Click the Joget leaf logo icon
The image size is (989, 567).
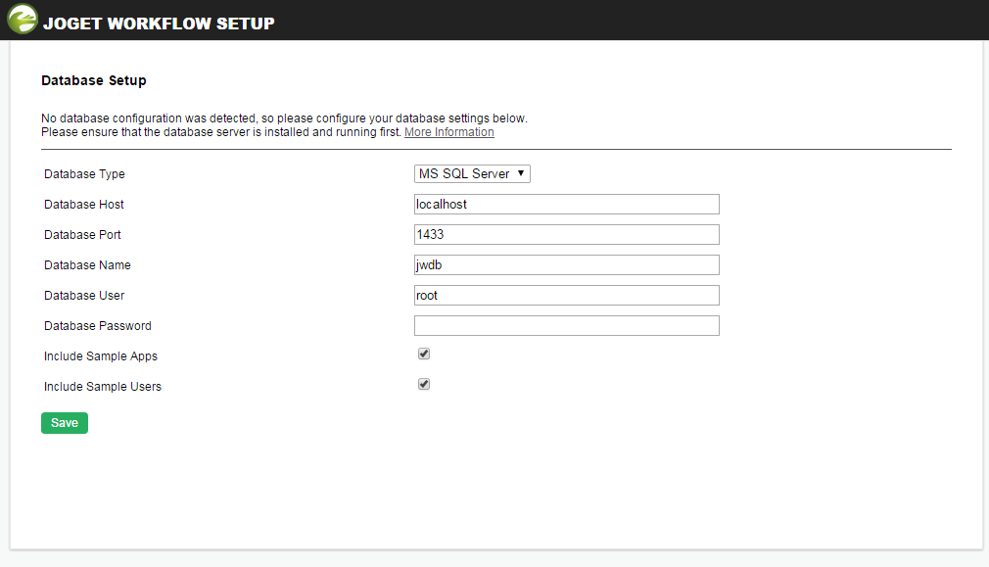pyautogui.click(x=22, y=21)
